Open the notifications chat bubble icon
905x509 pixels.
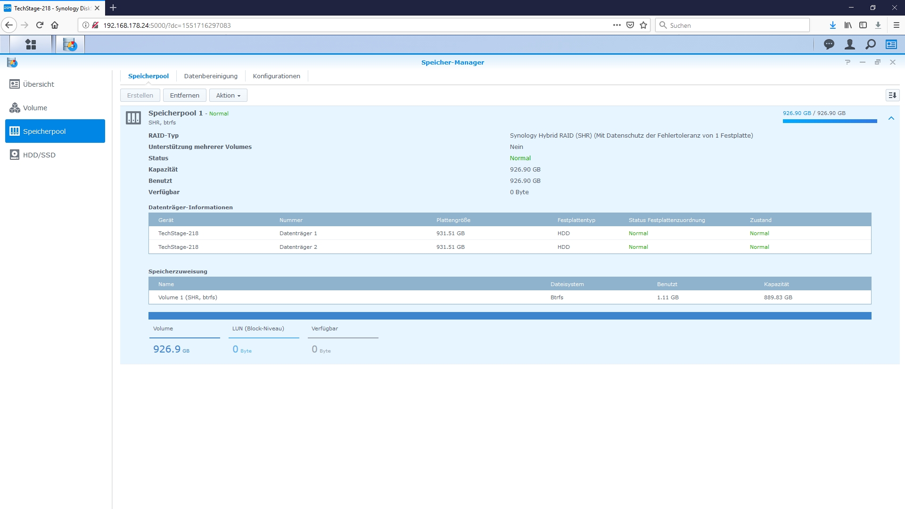pos(829,44)
